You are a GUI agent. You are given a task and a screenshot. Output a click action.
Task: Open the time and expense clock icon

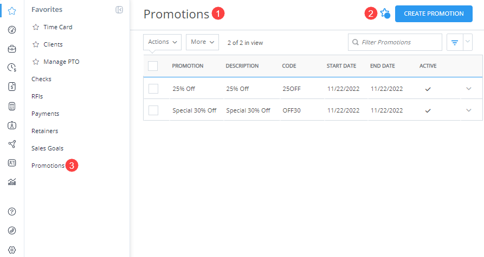pos(12,68)
